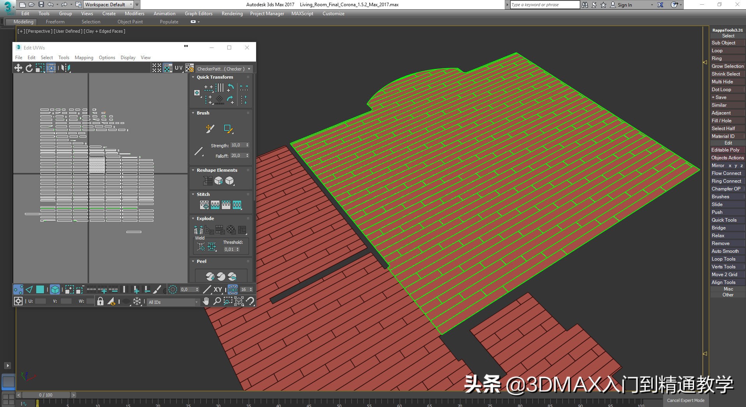Click the Zoom magnifier tool
Screen dimensions: 746x407
(x=217, y=301)
